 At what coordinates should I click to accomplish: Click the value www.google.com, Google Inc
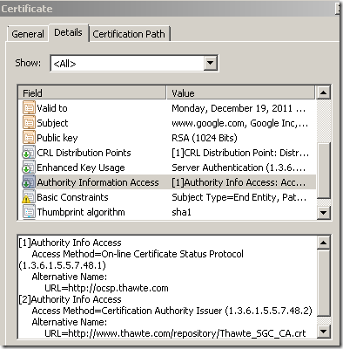pos(239,123)
